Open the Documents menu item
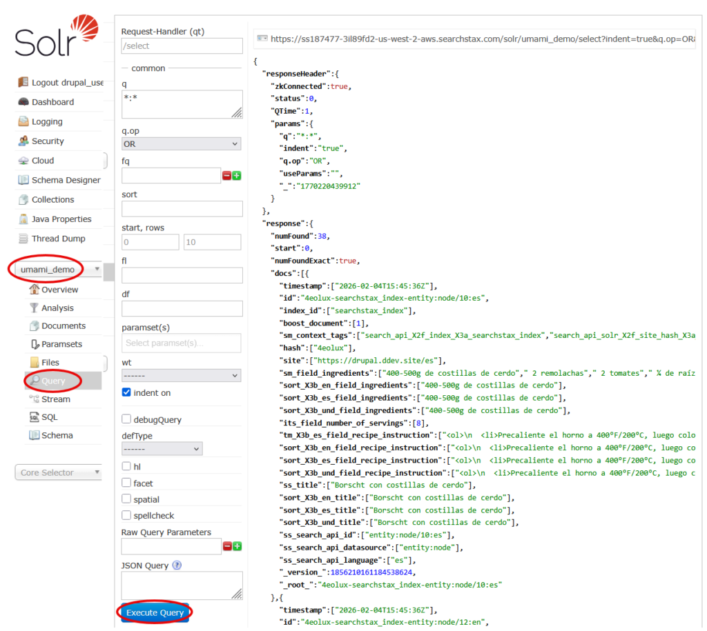Screen dimensions: 707x631 click(63, 325)
